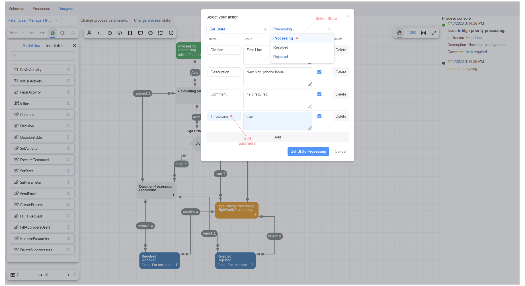This screenshot has width=525, height=286.
Task: Click the fit-to-width arrows icon
Action: point(424,33)
